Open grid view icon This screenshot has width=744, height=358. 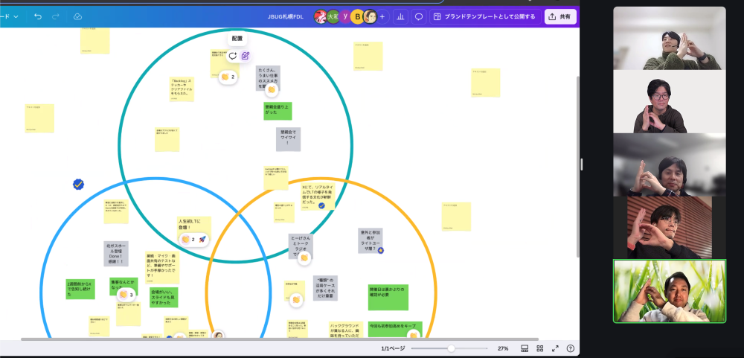tap(540, 348)
